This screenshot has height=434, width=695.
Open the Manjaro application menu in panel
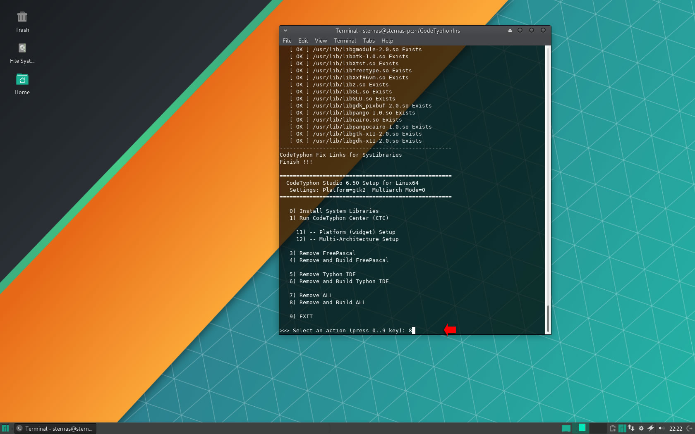click(5, 429)
